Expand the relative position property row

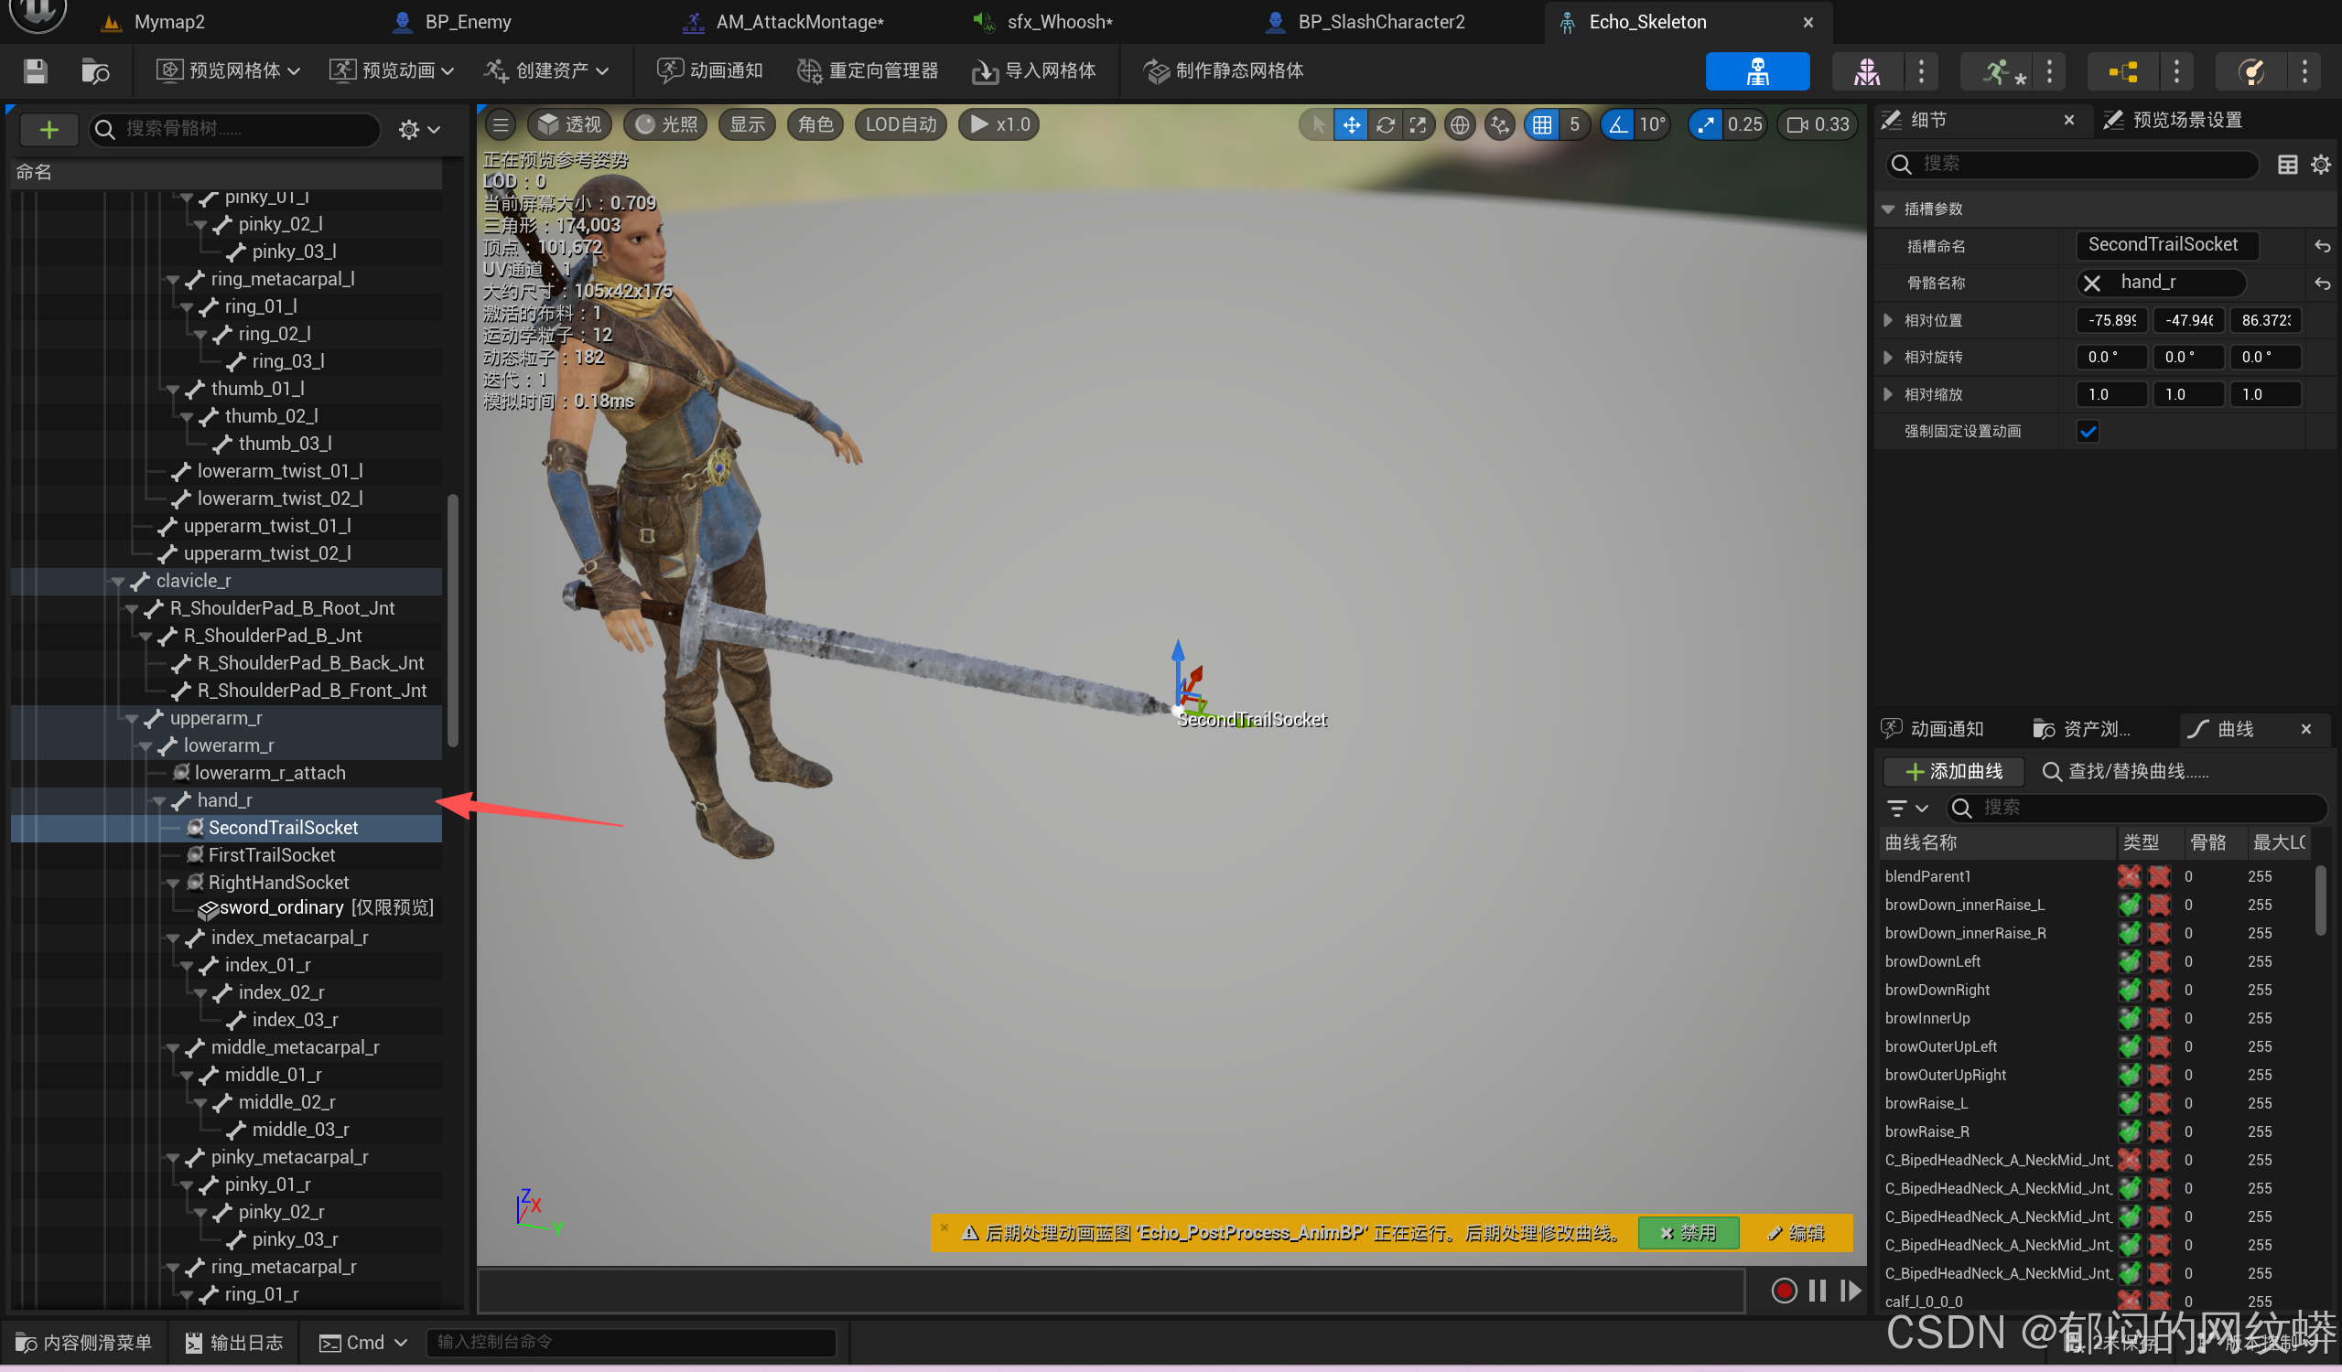pyautogui.click(x=1887, y=320)
